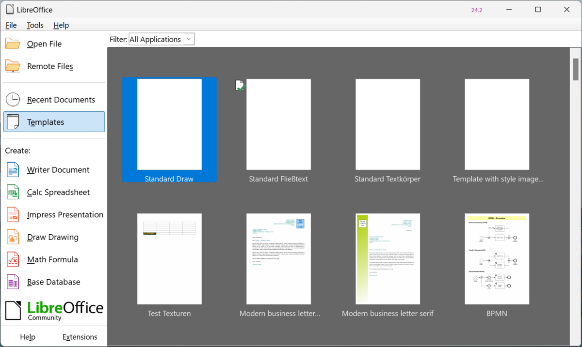Image resolution: width=582 pixels, height=347 pixels.
Task: Click the Test Texturen caption
Action: point(169,314)
